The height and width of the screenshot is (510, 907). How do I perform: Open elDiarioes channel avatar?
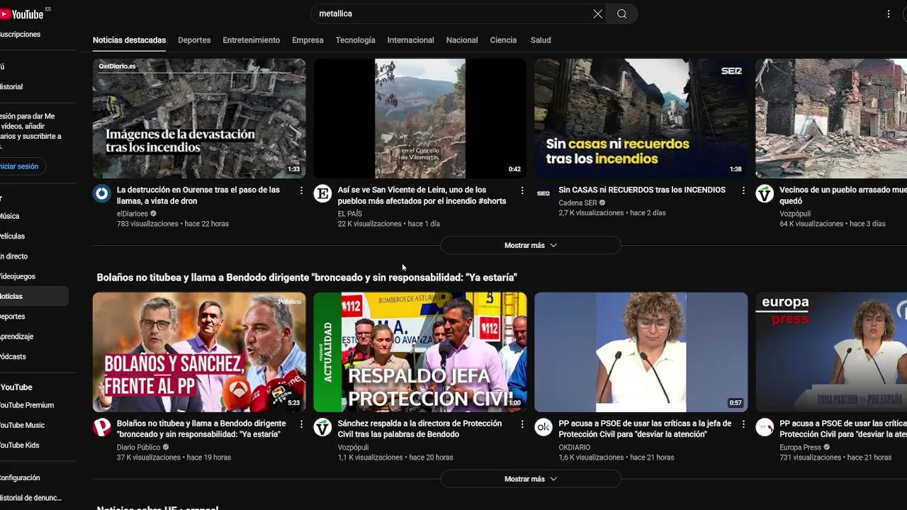pyautogui.click(x=102, y=193)
